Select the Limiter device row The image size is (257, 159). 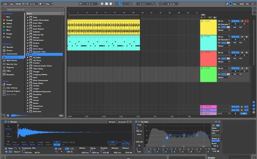click(x=45, y=86)
